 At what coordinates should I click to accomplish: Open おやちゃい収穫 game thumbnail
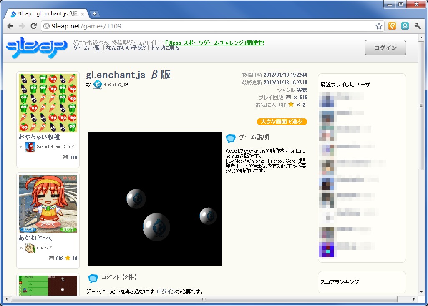tap(48, 103)
